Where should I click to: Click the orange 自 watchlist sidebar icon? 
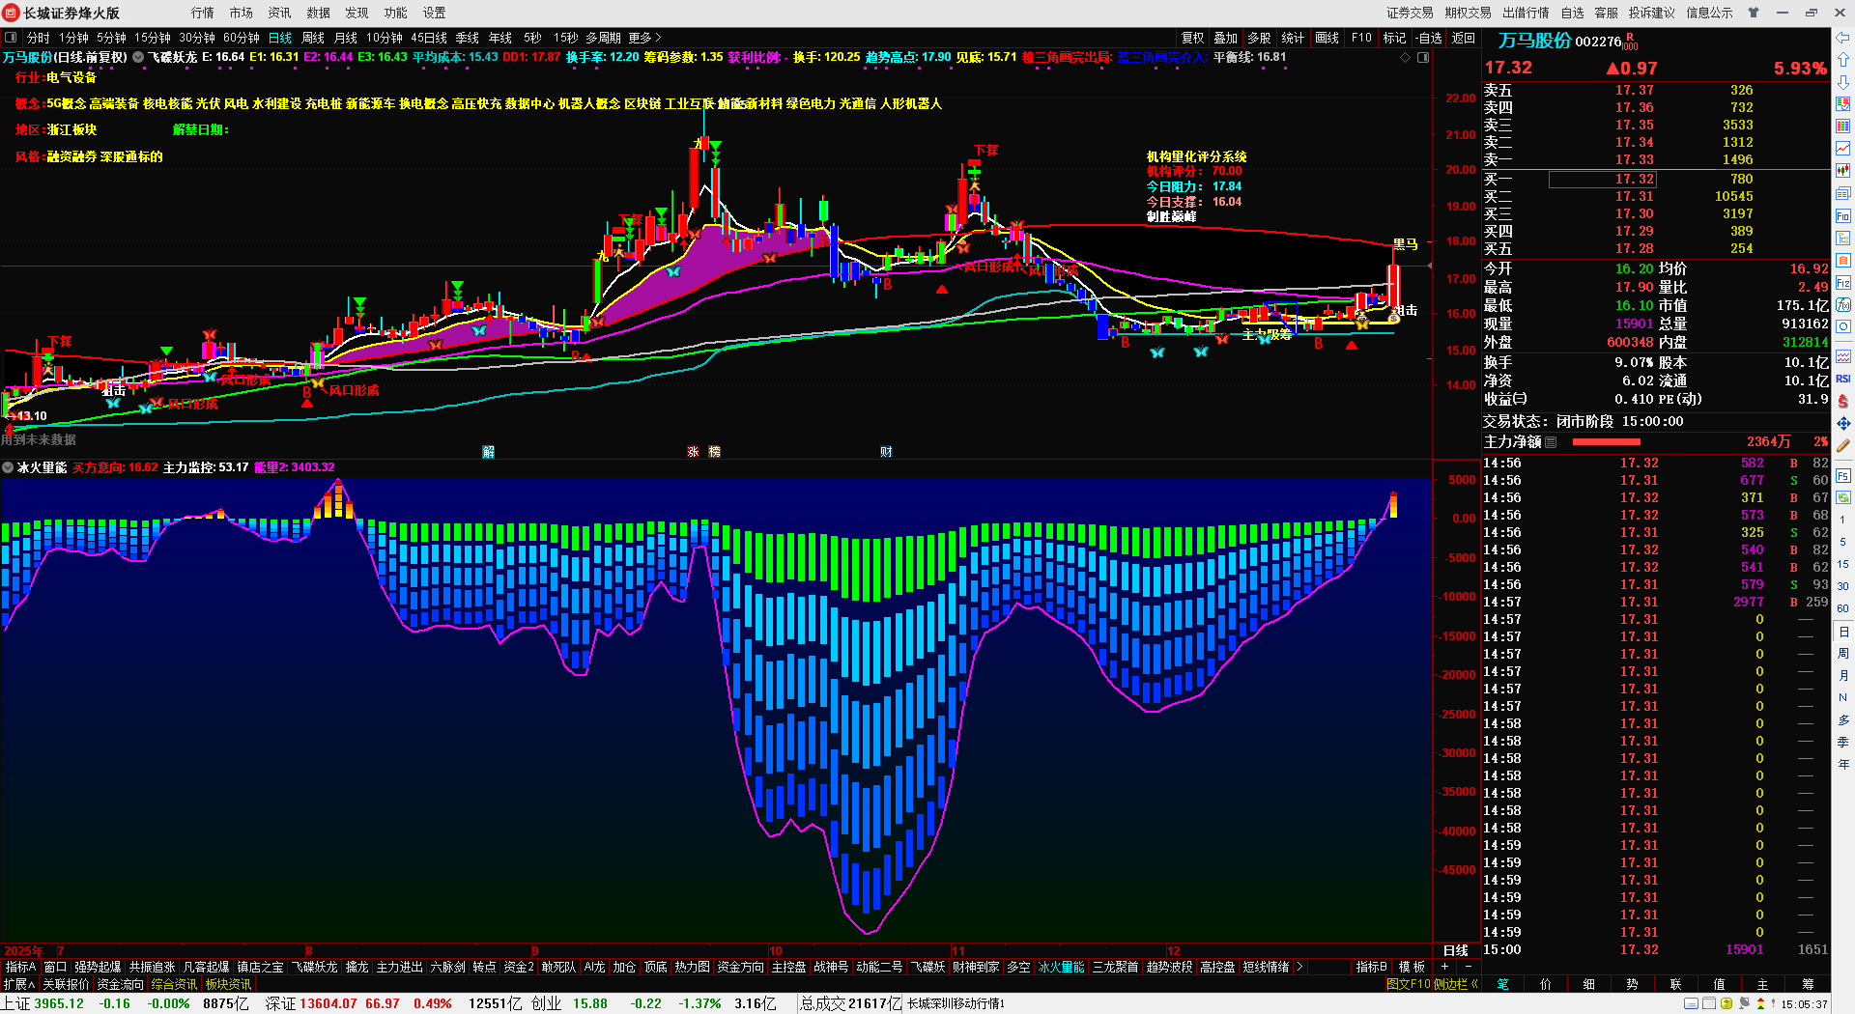click(1843, 261)
